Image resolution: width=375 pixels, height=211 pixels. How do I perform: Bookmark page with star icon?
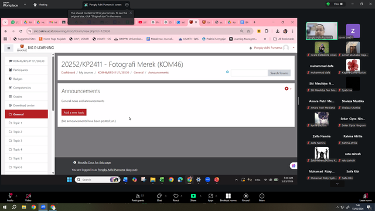[x=248, y=31]
